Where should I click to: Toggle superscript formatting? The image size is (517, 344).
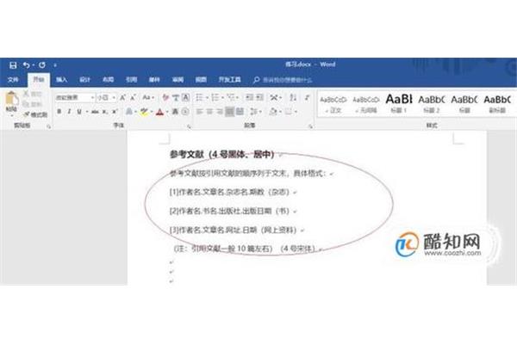coord(115,112)
